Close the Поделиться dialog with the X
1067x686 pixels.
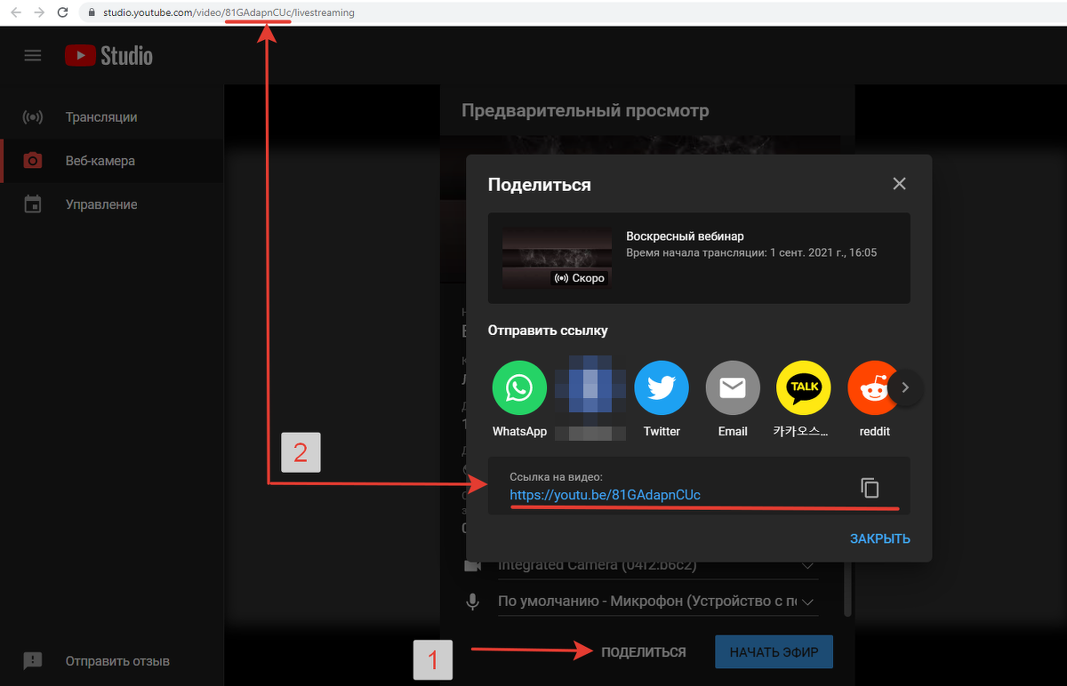click(x=899, y=184)
